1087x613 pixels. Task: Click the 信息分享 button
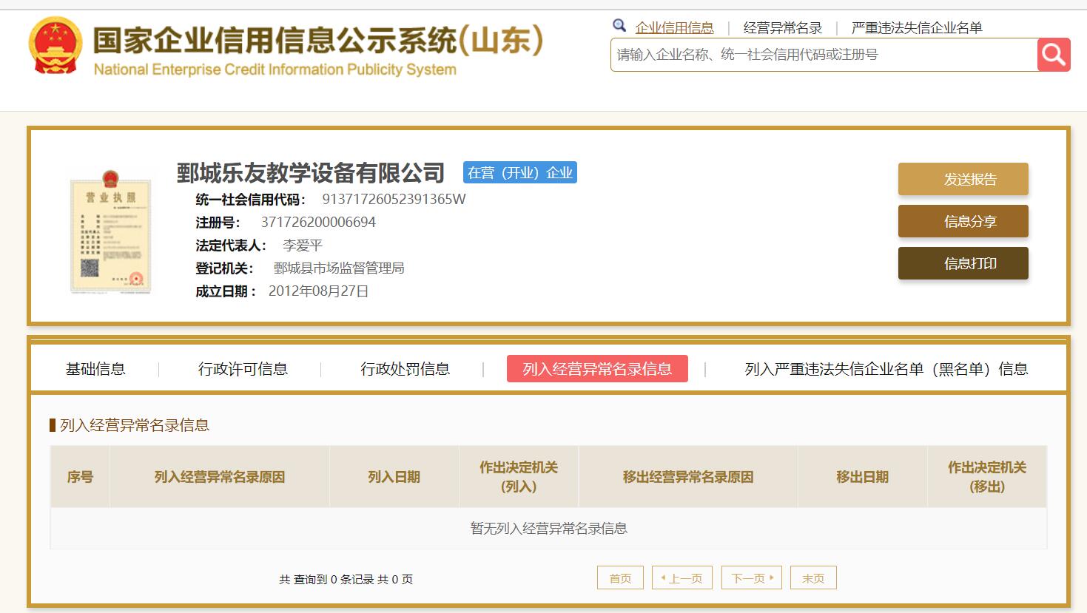point(963,221)
